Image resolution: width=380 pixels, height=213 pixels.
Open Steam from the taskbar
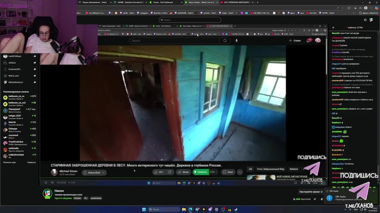point(236,209)
